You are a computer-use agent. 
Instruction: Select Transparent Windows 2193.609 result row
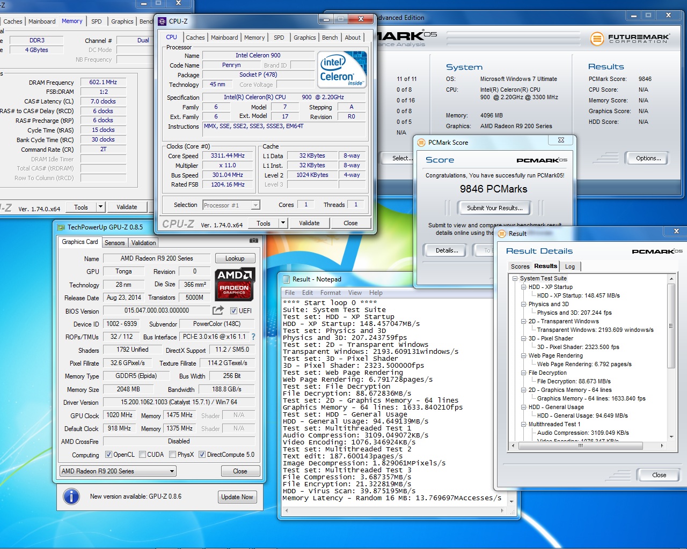tap(595, 330)
